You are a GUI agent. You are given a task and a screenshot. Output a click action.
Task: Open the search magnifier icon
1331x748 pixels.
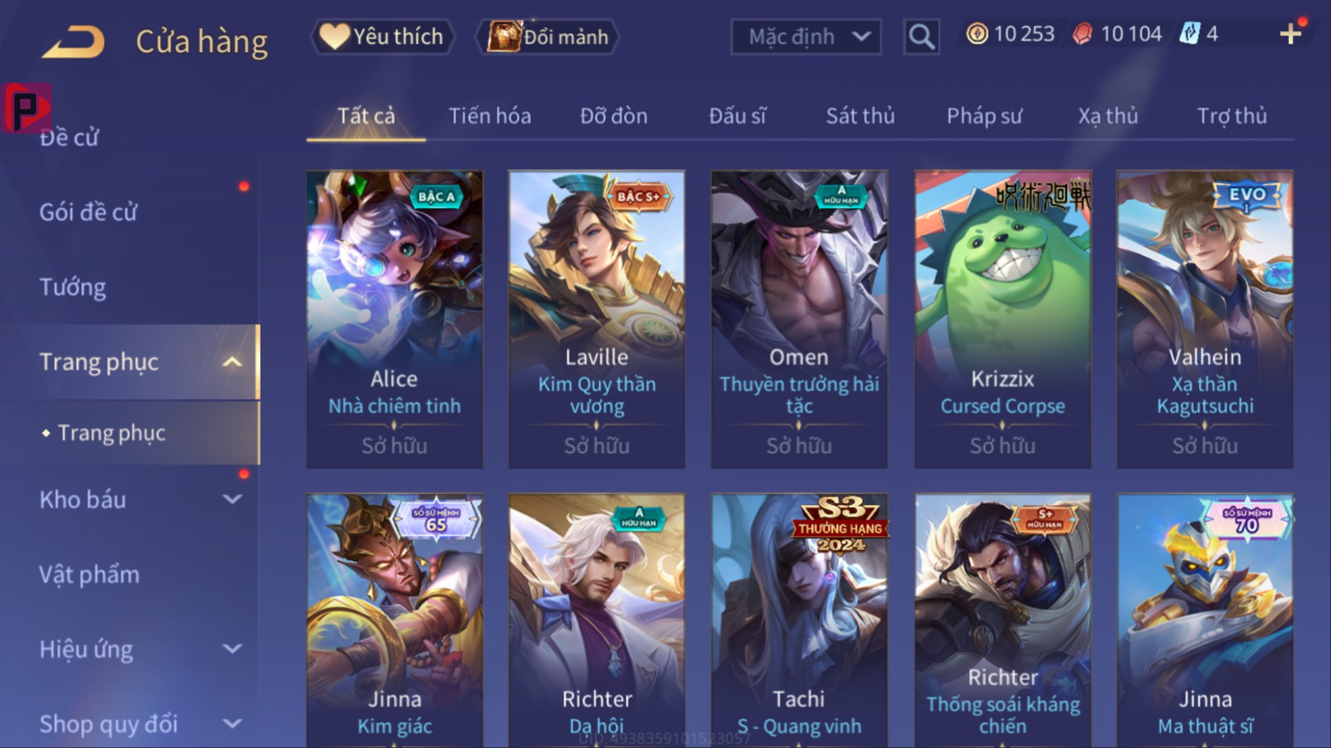[921, 36]
